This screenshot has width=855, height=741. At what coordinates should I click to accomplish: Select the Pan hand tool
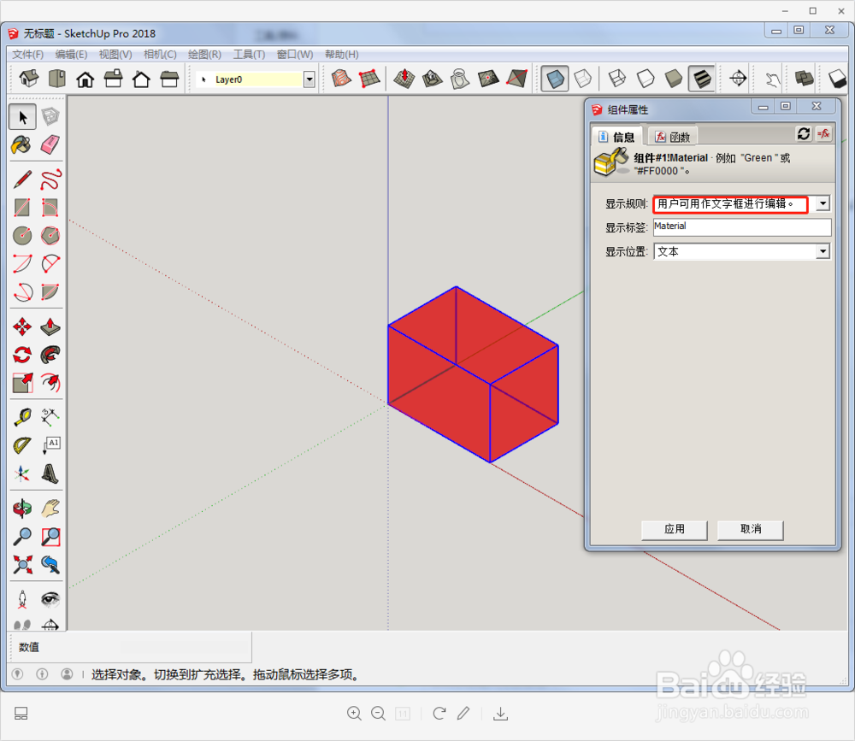(50, 509)
